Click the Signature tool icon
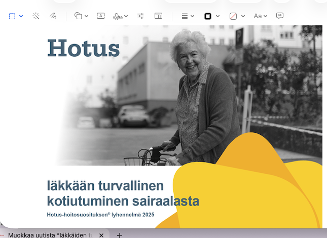 click(x=118, y=16)
